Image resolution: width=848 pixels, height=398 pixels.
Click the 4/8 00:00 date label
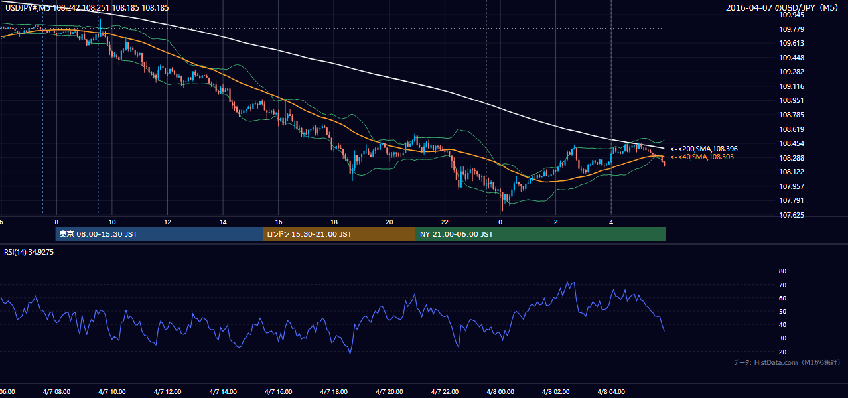tap(500, 392)
